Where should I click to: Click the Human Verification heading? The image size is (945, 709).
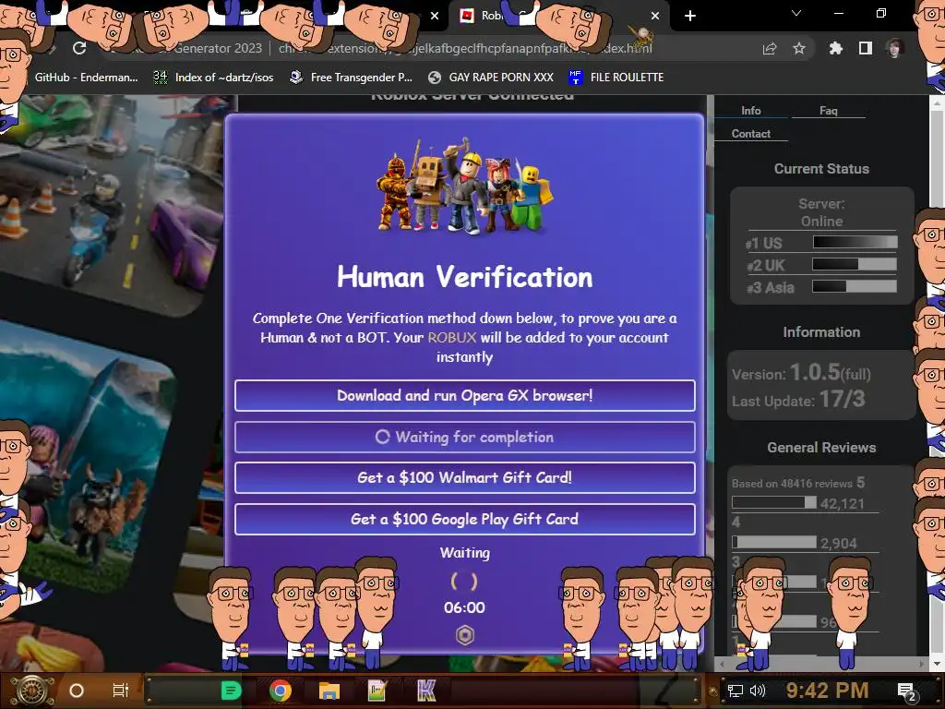click(x=465, y=277)
